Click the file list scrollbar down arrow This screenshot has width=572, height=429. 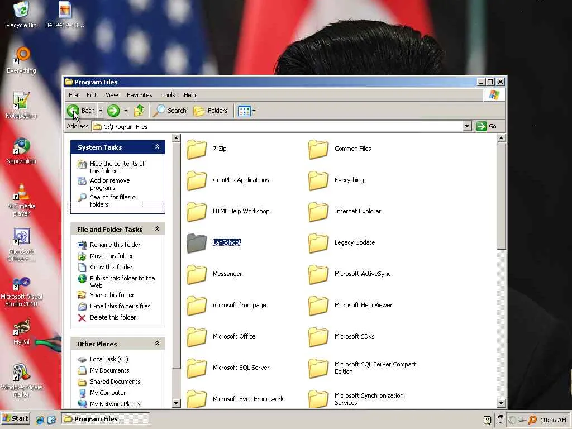click(x=501, y=403)
